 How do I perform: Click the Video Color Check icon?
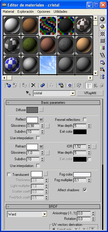tap(102, 48)
